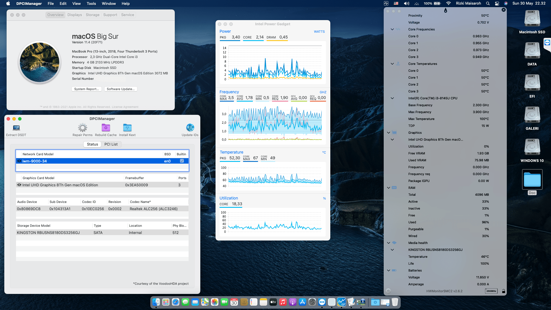551x310 pixels.
Task: Click the drop icon atop HWMonitor window
Action: (446, 10)
